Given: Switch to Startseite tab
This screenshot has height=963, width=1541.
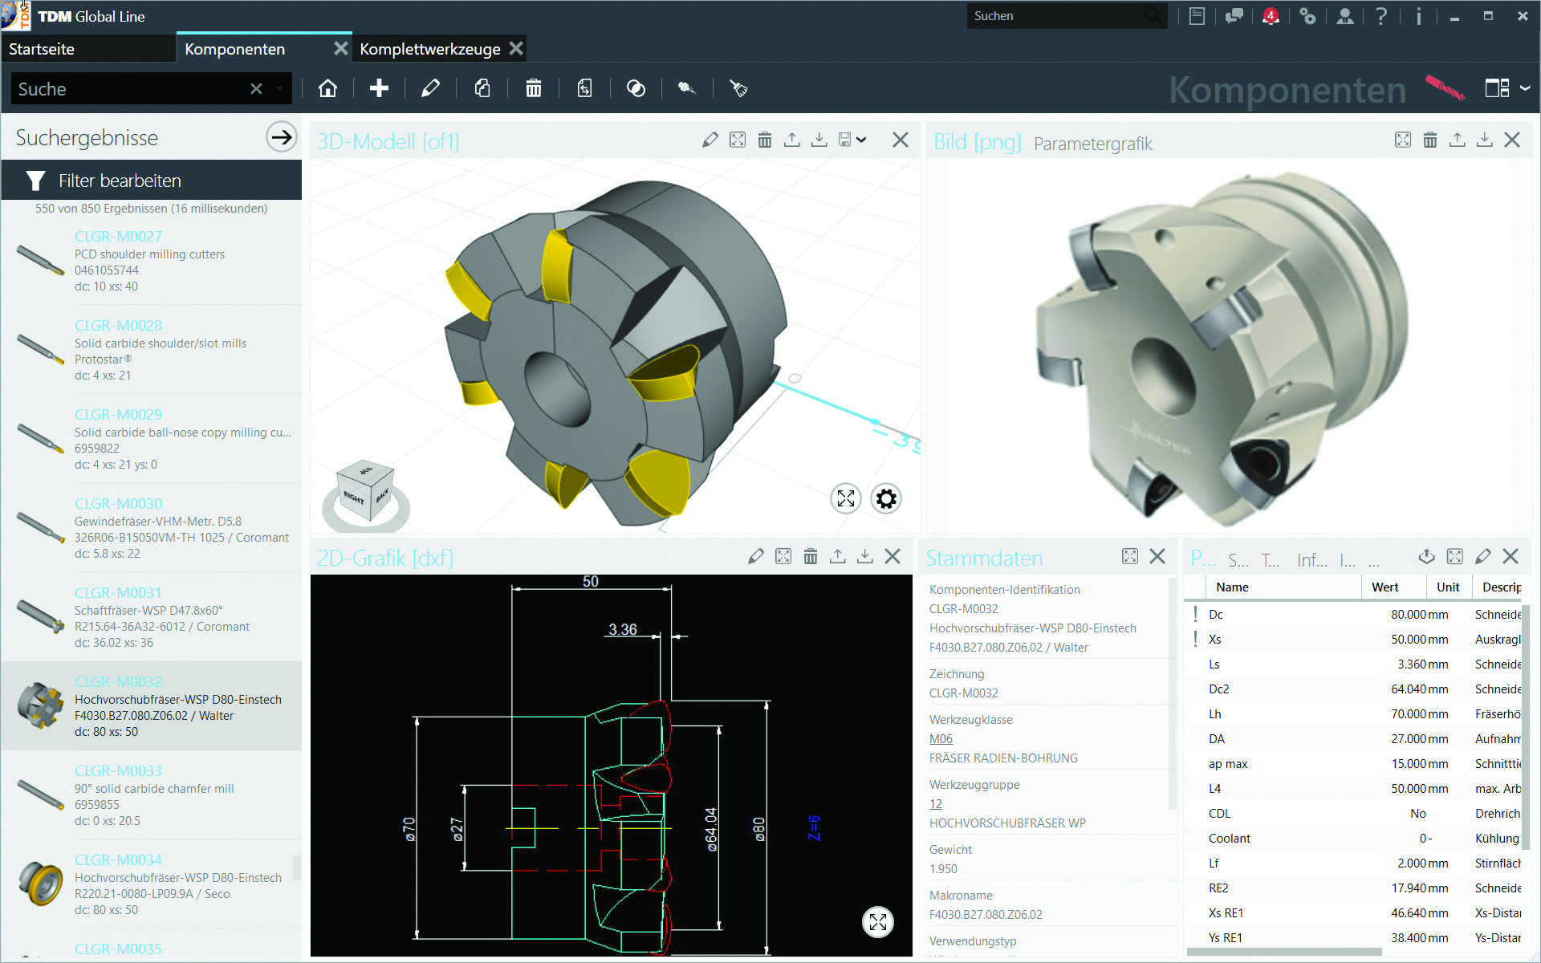Looking at the screenshot, I should point(42,49).
